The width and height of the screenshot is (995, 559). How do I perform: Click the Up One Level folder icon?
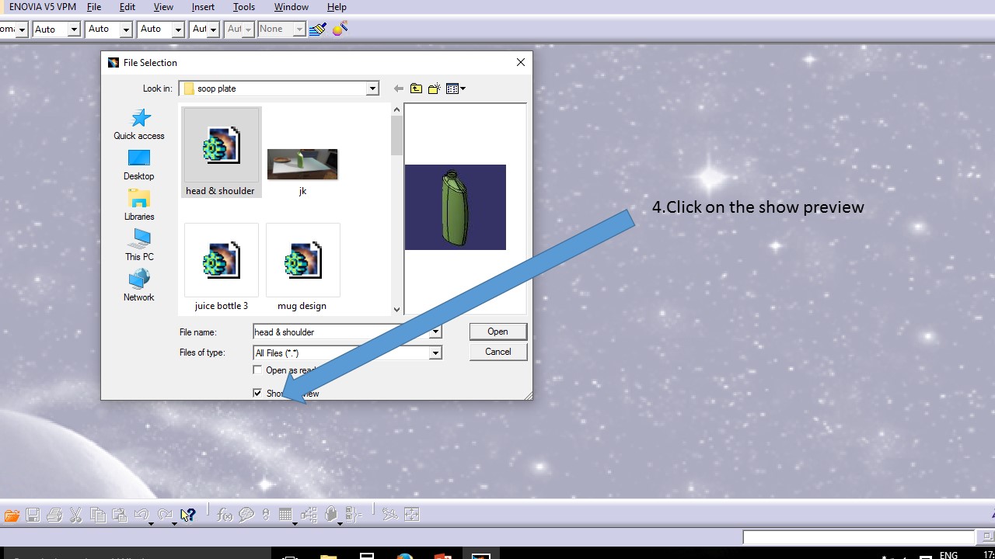[417, 89]
